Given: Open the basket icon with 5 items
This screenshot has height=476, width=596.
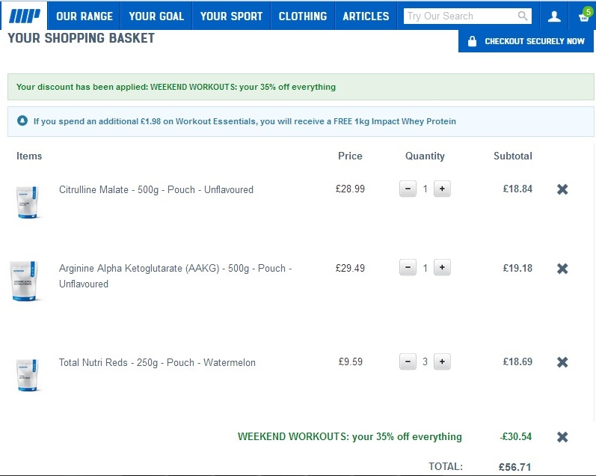Looking at the screenshot, I should [583, 16].
